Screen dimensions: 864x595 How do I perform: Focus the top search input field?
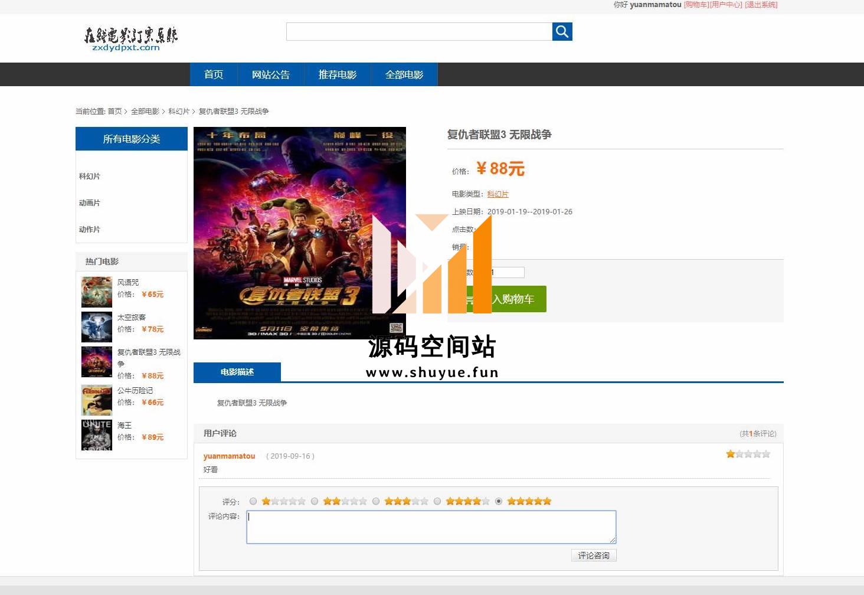pos(419,32)
